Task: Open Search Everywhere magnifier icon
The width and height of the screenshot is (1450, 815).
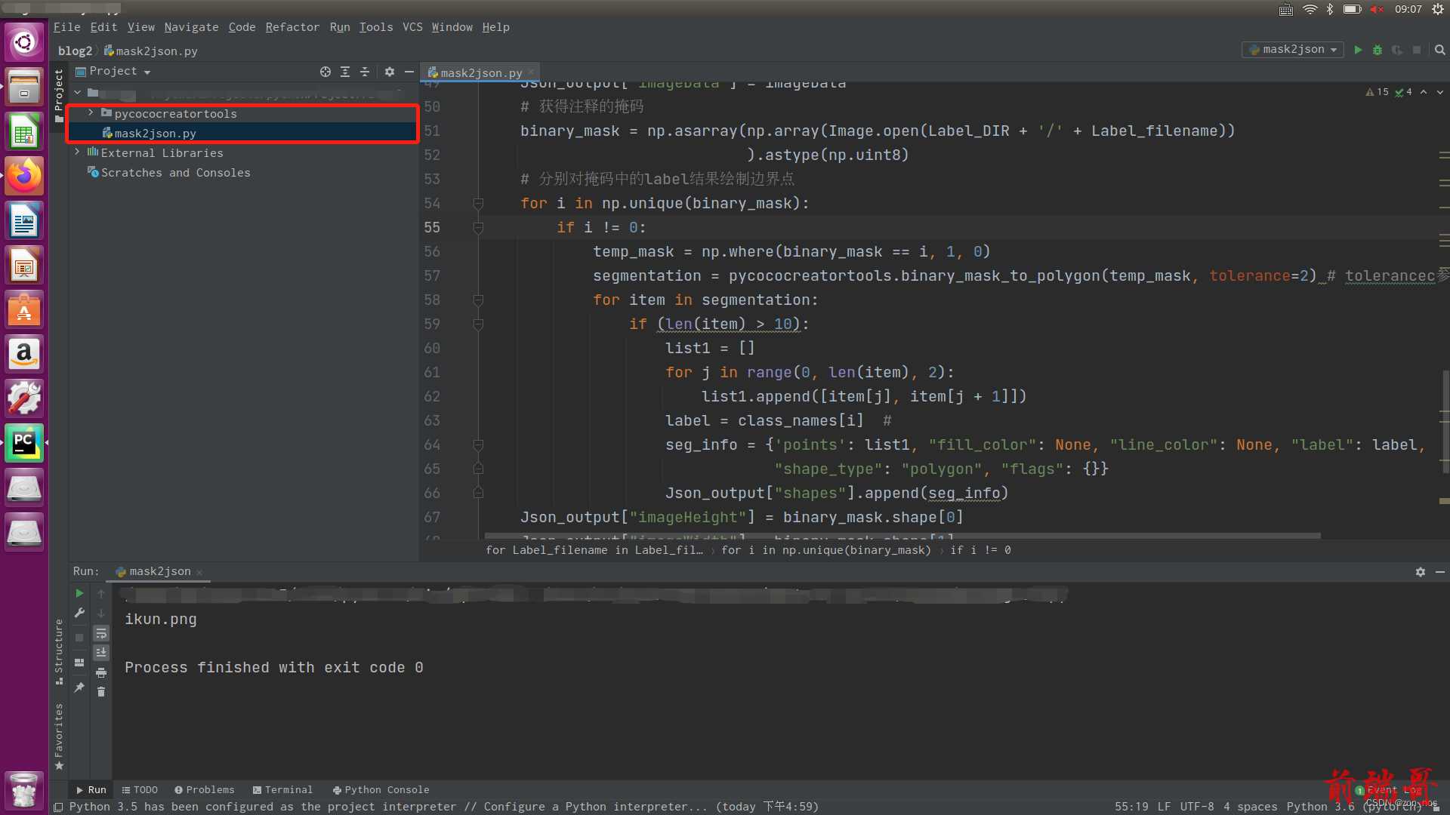Action: (x=1439, y=50)
